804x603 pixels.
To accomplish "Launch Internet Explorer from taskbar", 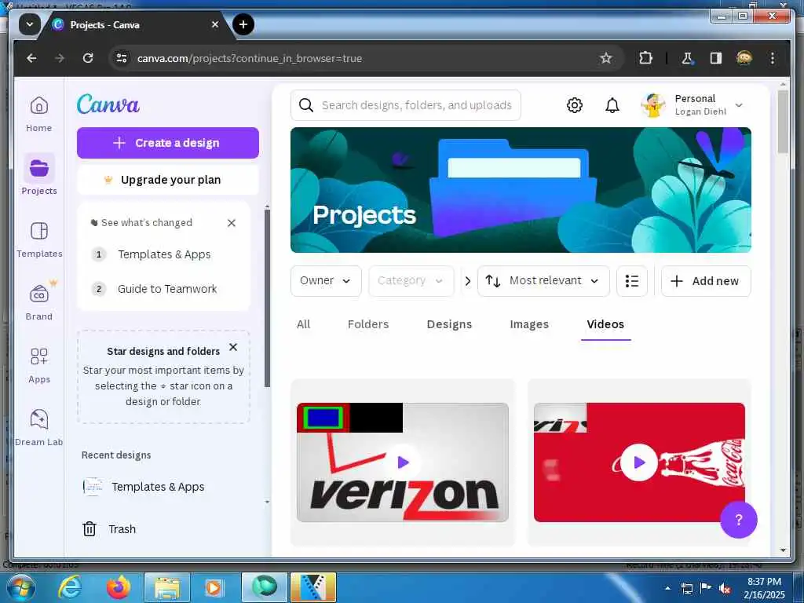I will [70, 587].
